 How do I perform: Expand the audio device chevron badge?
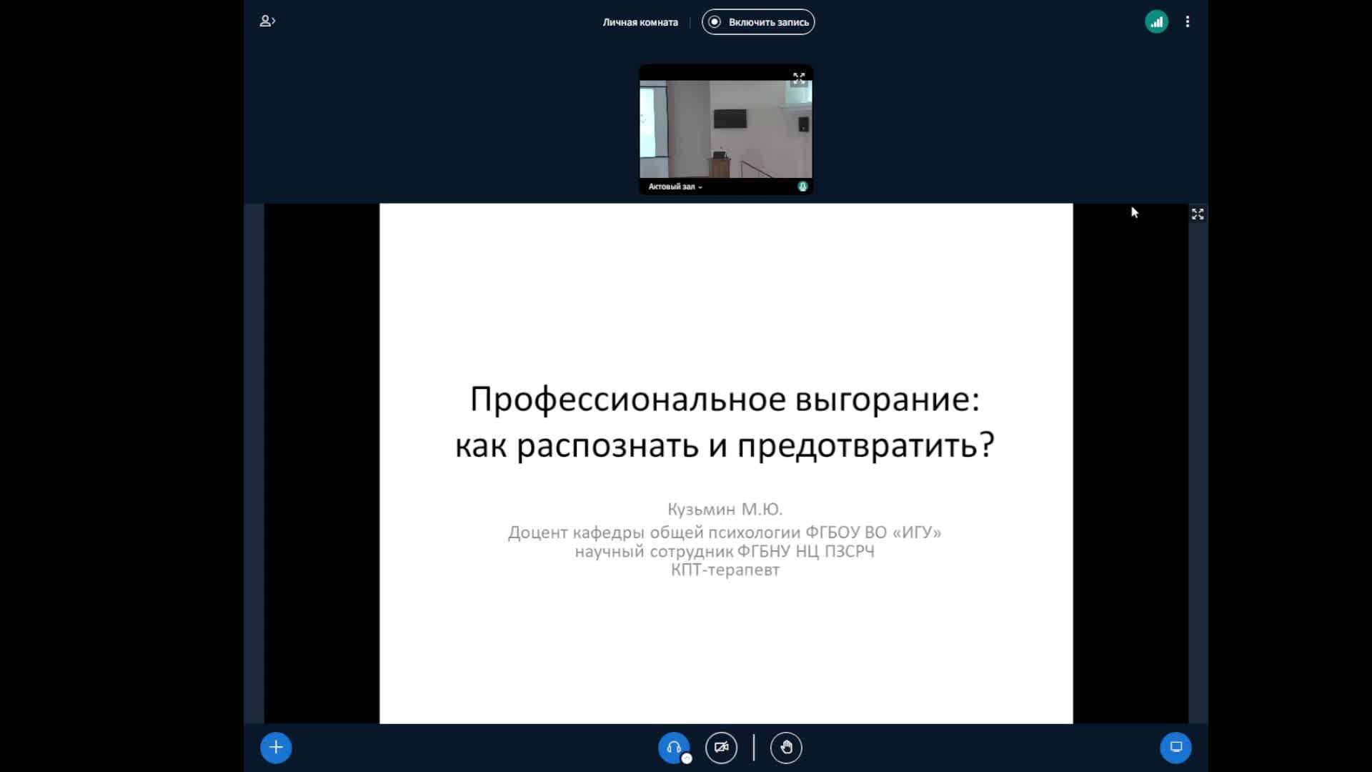[x=687, y=758]
